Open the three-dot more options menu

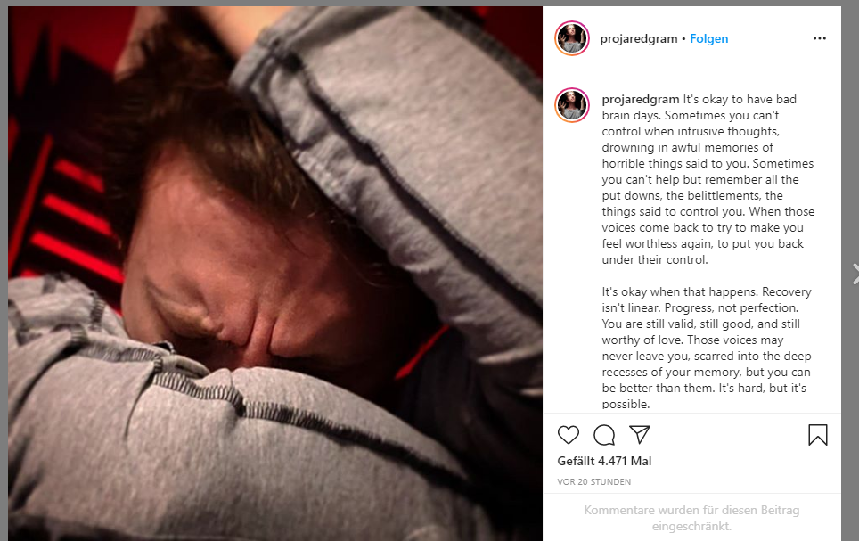[x=820, y=38]
